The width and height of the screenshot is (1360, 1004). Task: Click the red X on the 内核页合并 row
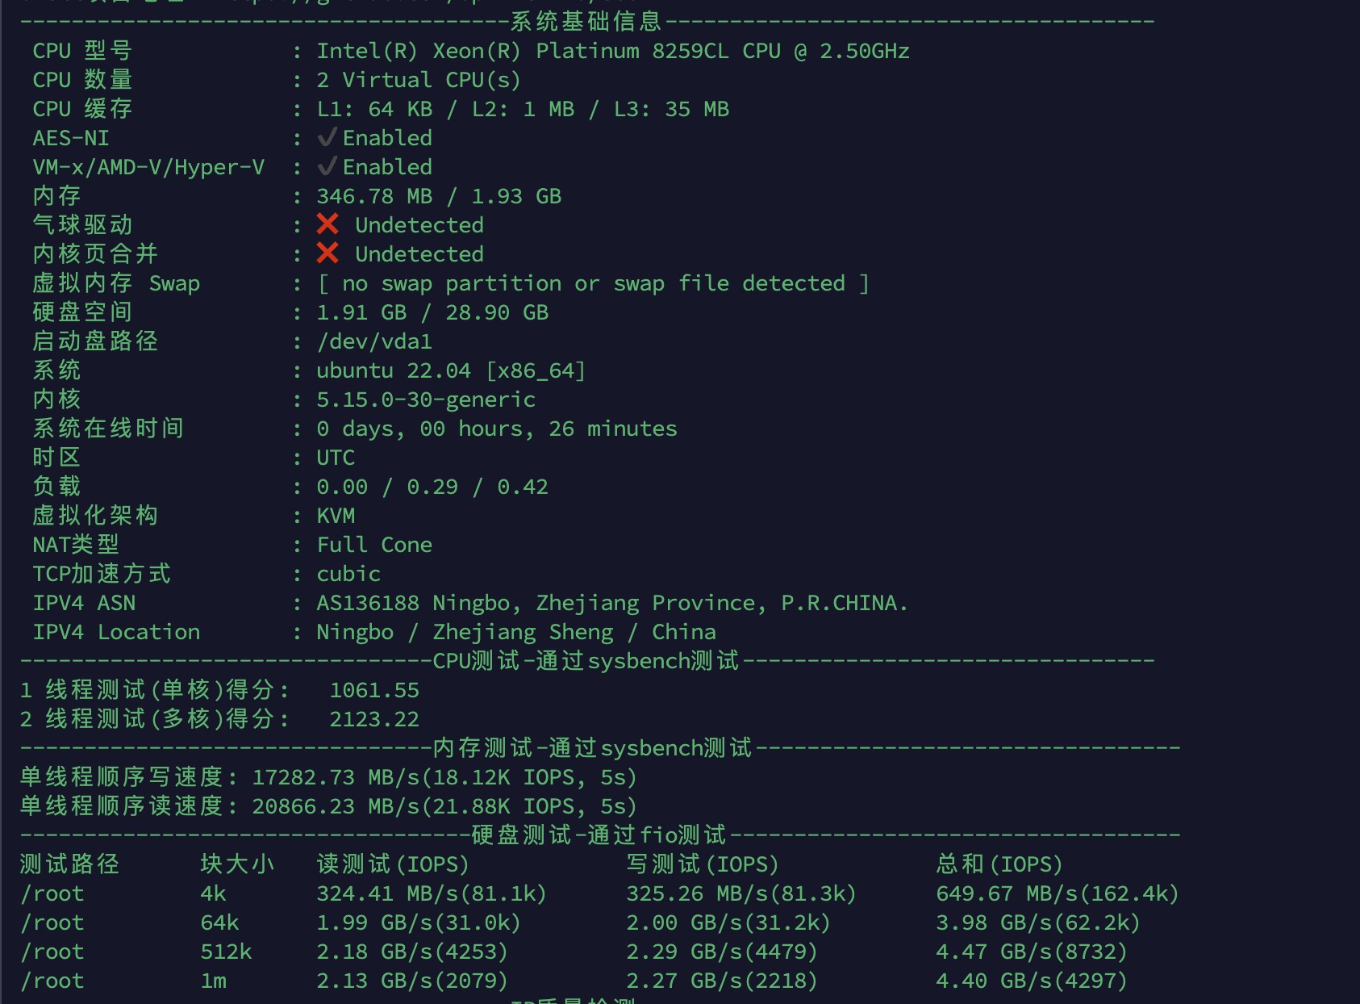point(327,253)
